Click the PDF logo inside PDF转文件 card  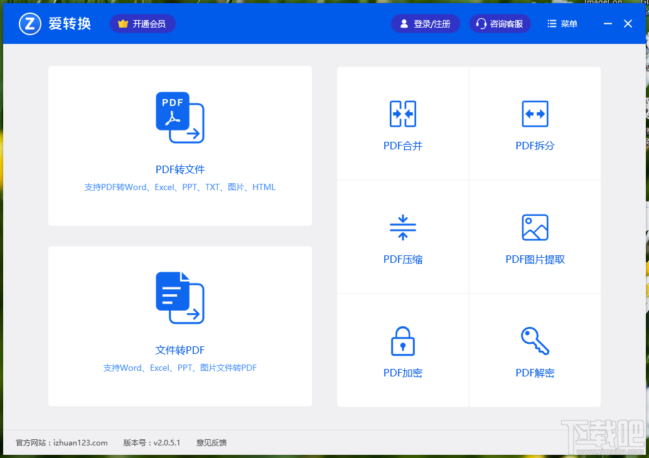click(180, 117)
